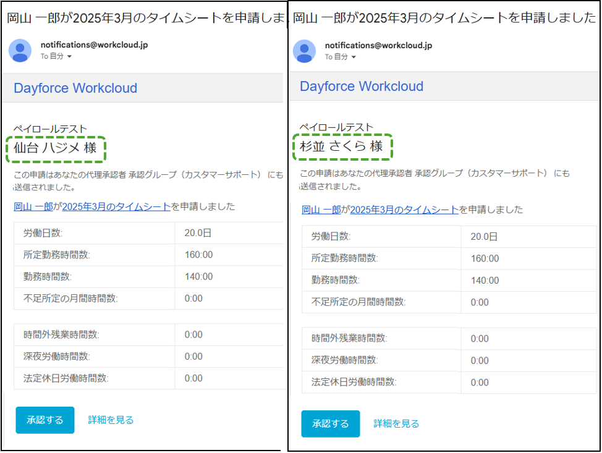Open 2025年3月のタイムシート link in 仙台 ハジメ email
Screen dimensions: 602x453
point(116,207)
